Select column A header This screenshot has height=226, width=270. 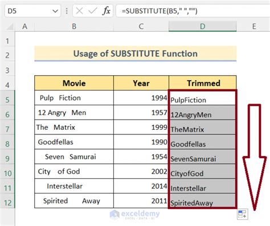(24, 27)
